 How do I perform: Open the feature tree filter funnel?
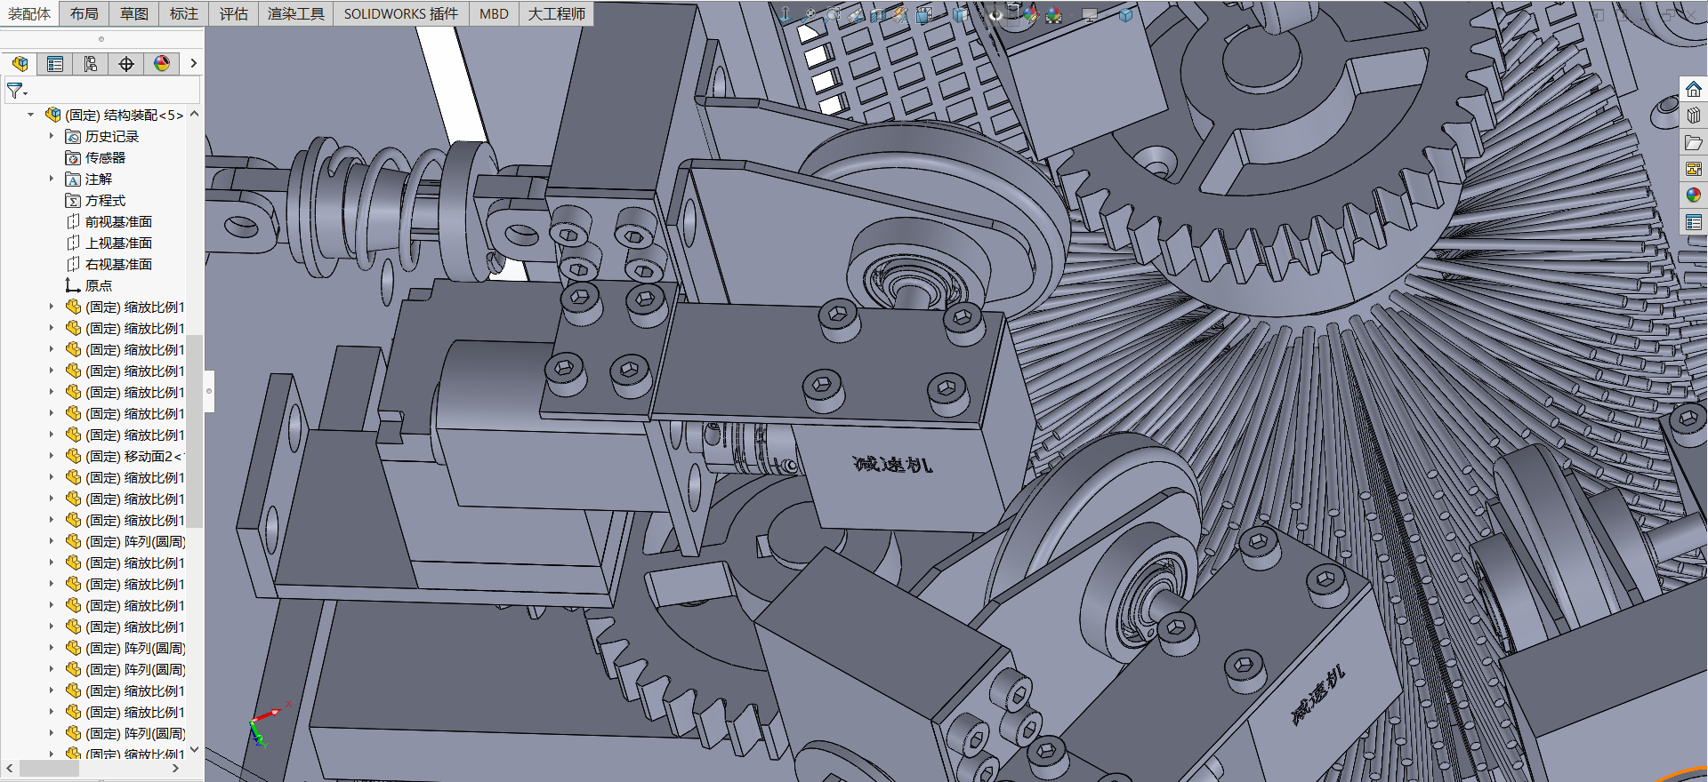coord(16,91)
